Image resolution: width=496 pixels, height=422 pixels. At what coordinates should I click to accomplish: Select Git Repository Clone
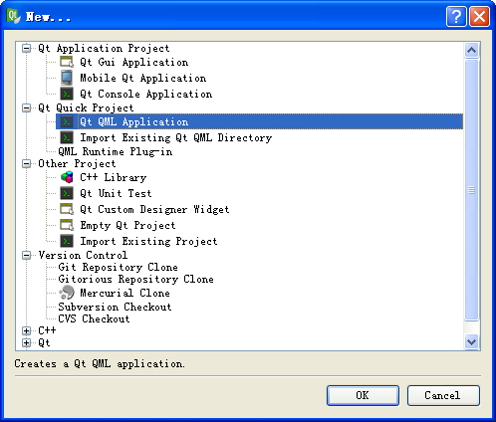point(118,267)
